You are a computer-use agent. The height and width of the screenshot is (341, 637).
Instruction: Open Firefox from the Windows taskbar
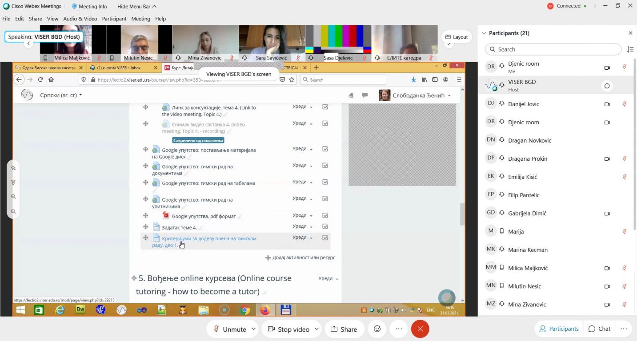[x=265, y=310]
